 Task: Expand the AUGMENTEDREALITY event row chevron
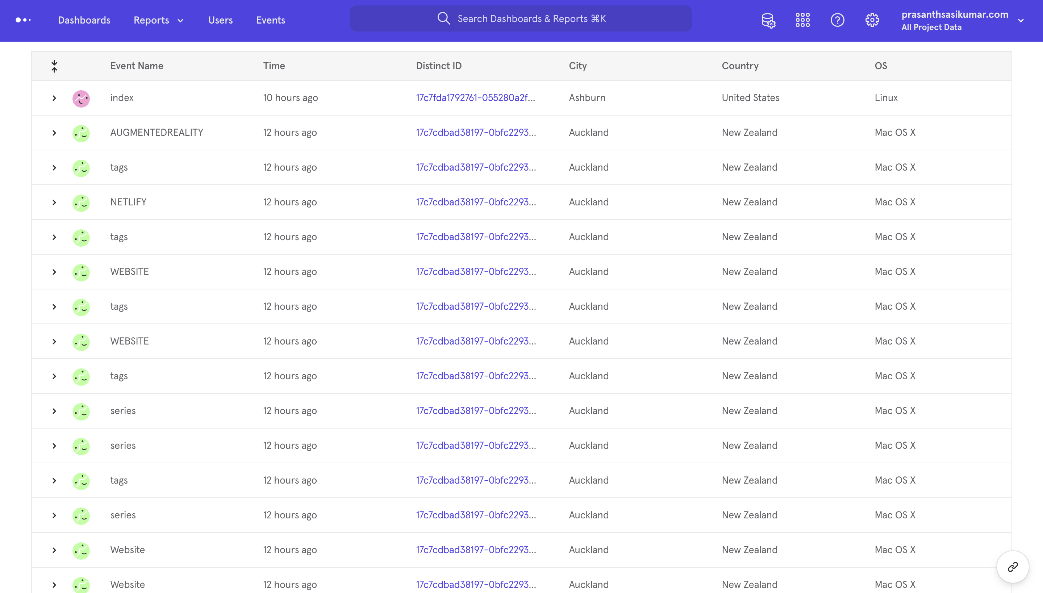coord(54,133)
